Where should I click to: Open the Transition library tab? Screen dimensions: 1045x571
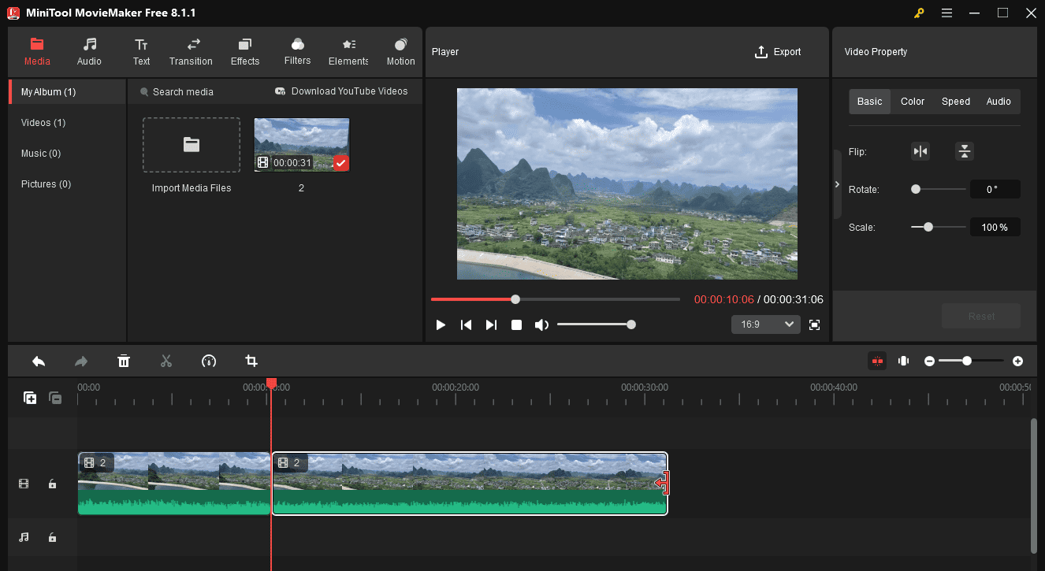tap(191, 51)
